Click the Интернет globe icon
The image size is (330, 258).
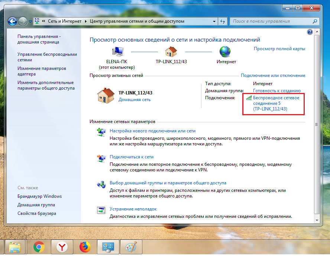click(x=225, y=51)
